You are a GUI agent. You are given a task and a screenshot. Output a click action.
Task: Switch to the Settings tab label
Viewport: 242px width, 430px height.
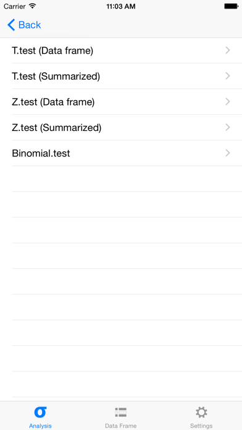[201, 426]
